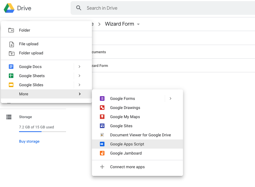Open Document Viewer for Google Drive
This screenshot has width=255, height=187.
click(x=140, y=135)
